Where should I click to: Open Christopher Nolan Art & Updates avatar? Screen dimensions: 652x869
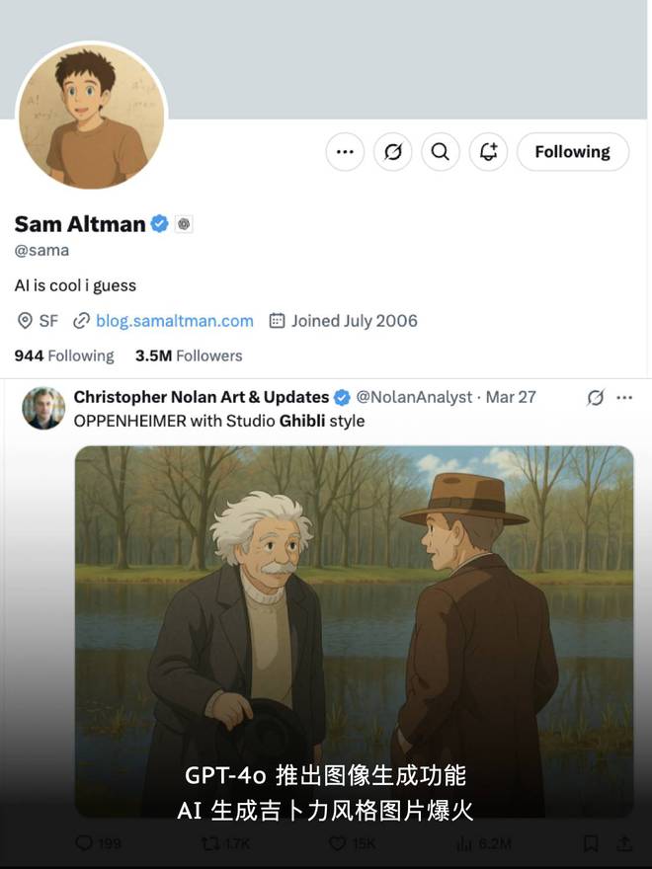tap(43, 408)
